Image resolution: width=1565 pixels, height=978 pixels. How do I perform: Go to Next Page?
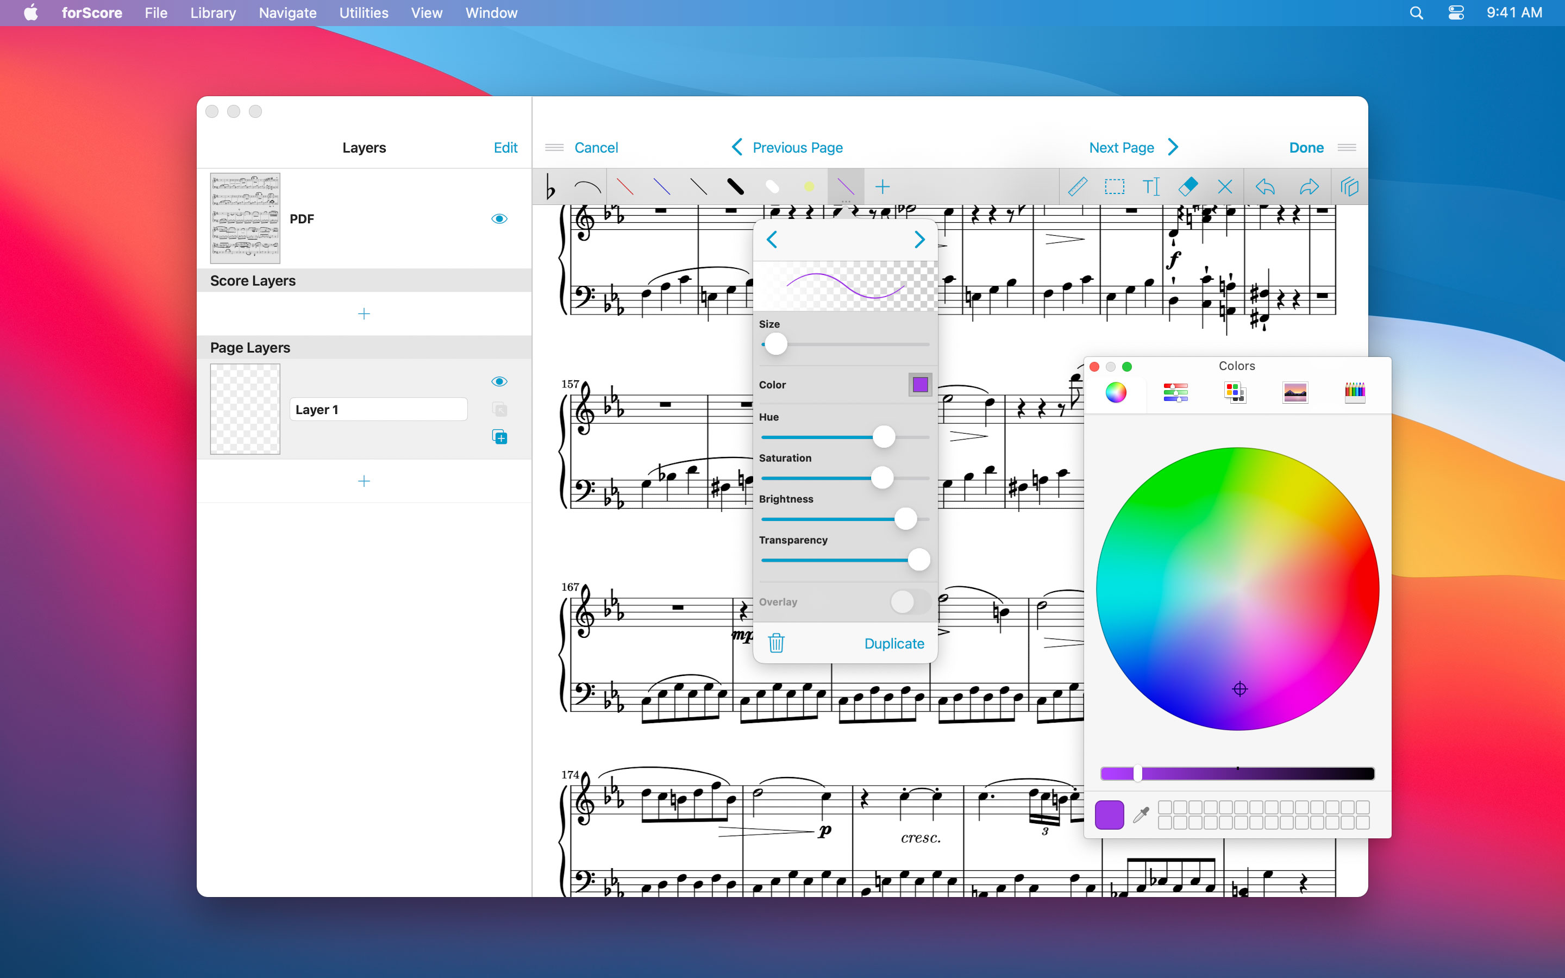(1134, 147)
